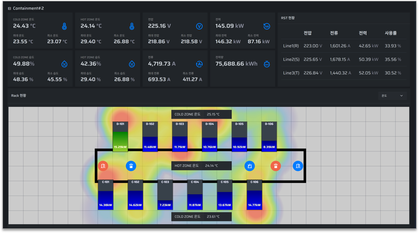Click the COLD ZONE temperature thermometer icon

click(64, 26)
